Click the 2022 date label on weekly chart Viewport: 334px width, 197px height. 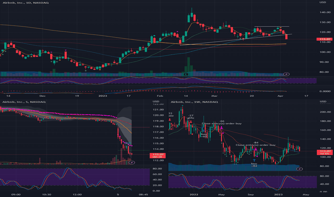coord(194,194)
